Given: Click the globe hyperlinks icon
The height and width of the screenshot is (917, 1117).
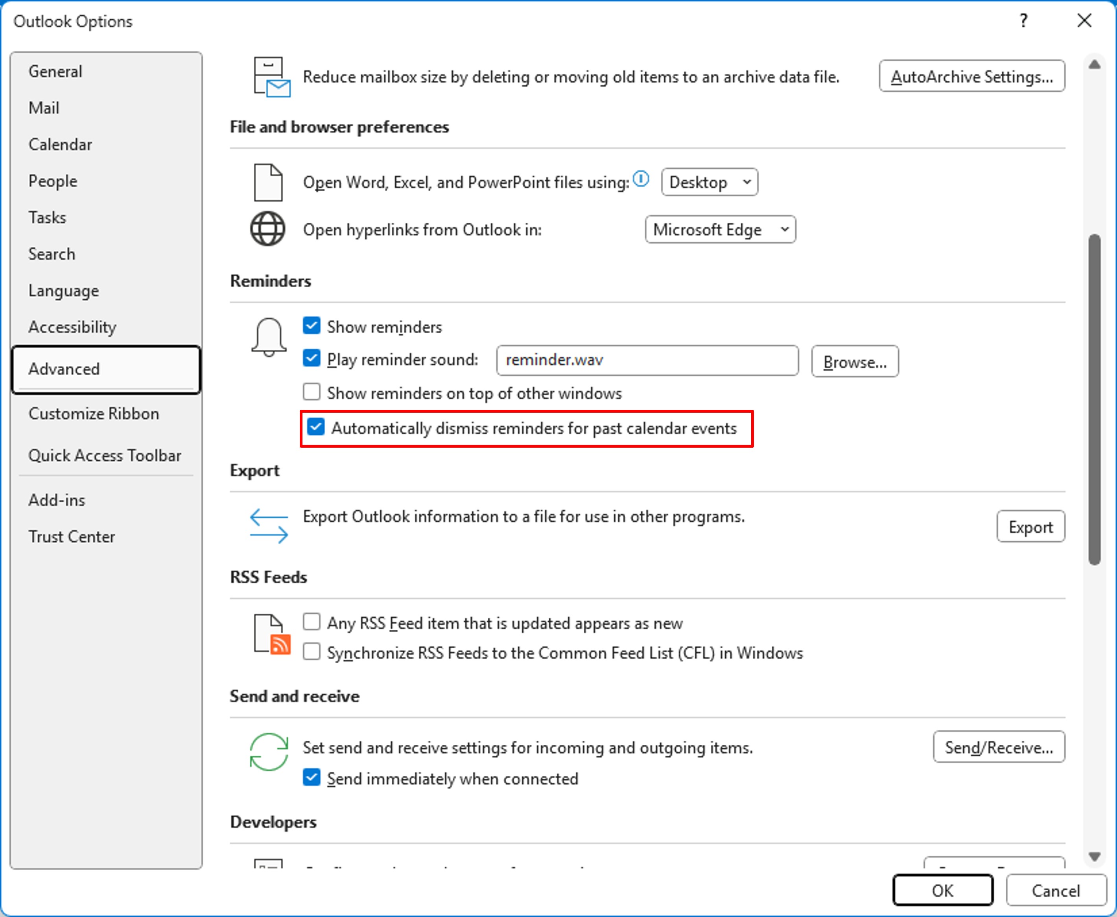Looking at the screenshot, I should 267,229.
